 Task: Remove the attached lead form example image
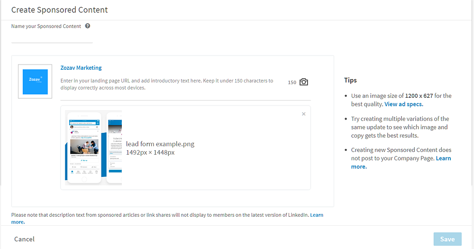[x=304, y=114]
